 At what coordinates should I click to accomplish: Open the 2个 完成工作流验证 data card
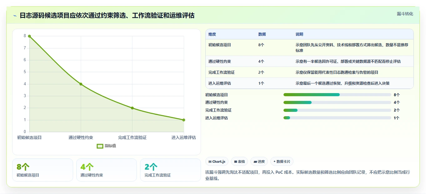[170, 170]
